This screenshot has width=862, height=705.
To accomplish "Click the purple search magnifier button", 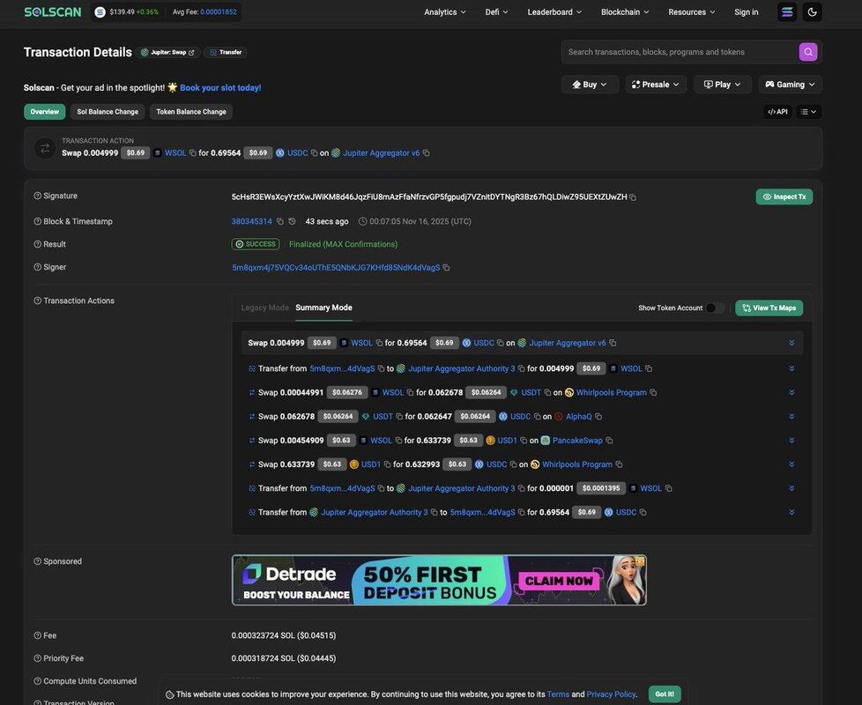I will pyautogui.click(x=807, y=52).
